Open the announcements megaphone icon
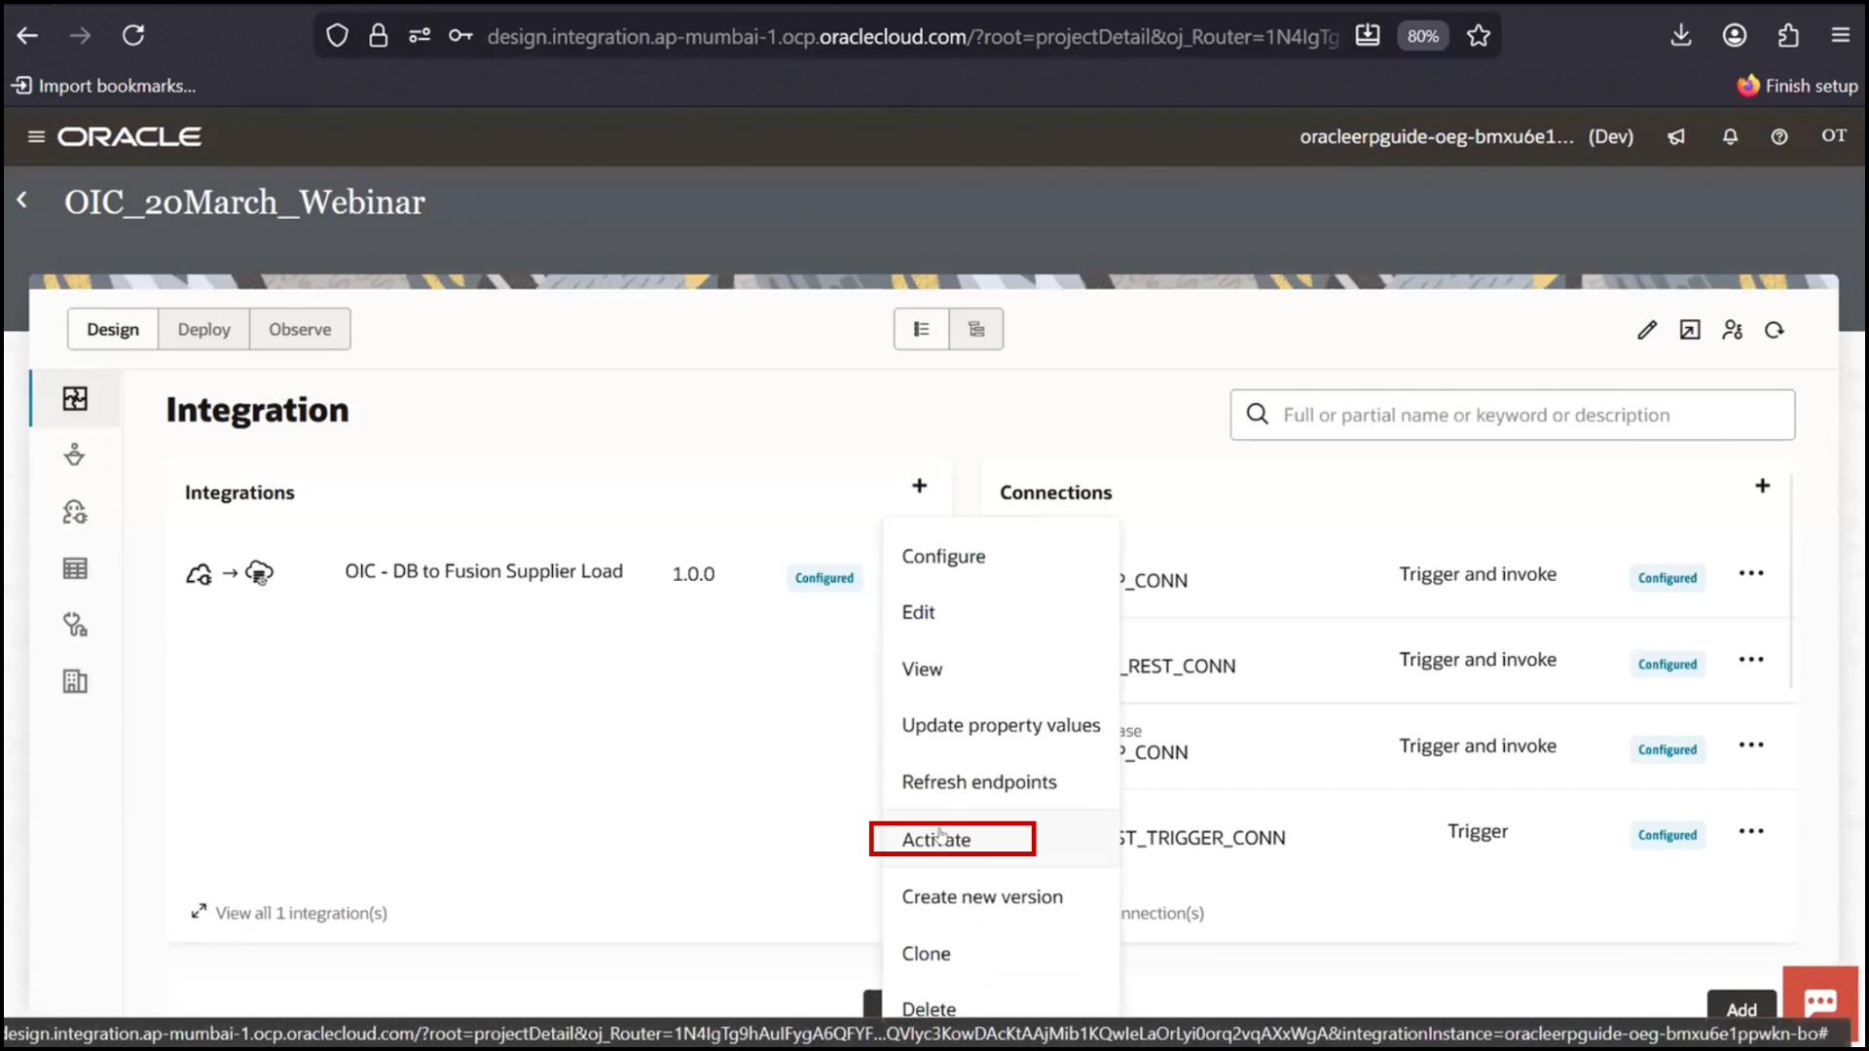 point(1676,137)
